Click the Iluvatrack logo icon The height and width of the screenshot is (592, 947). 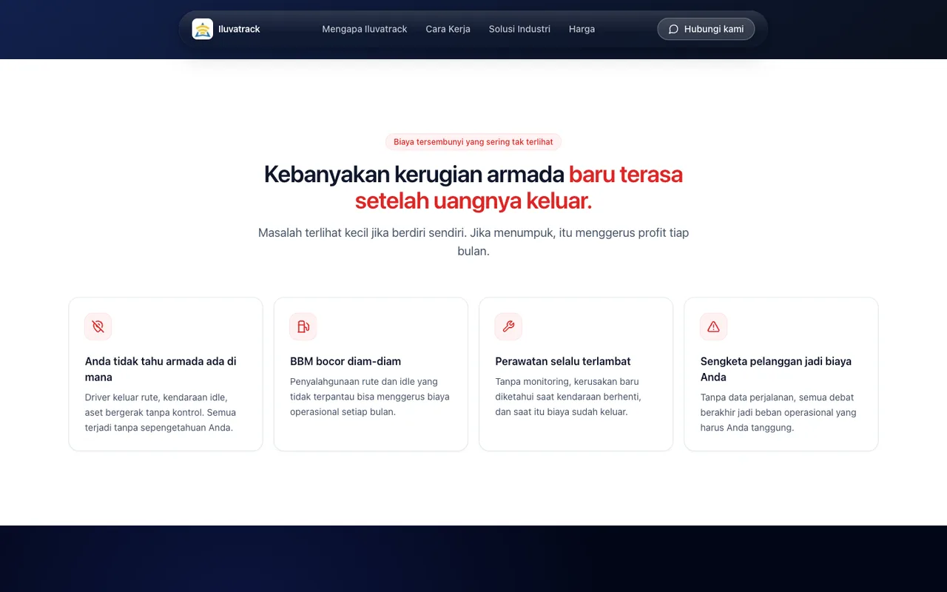202,29
